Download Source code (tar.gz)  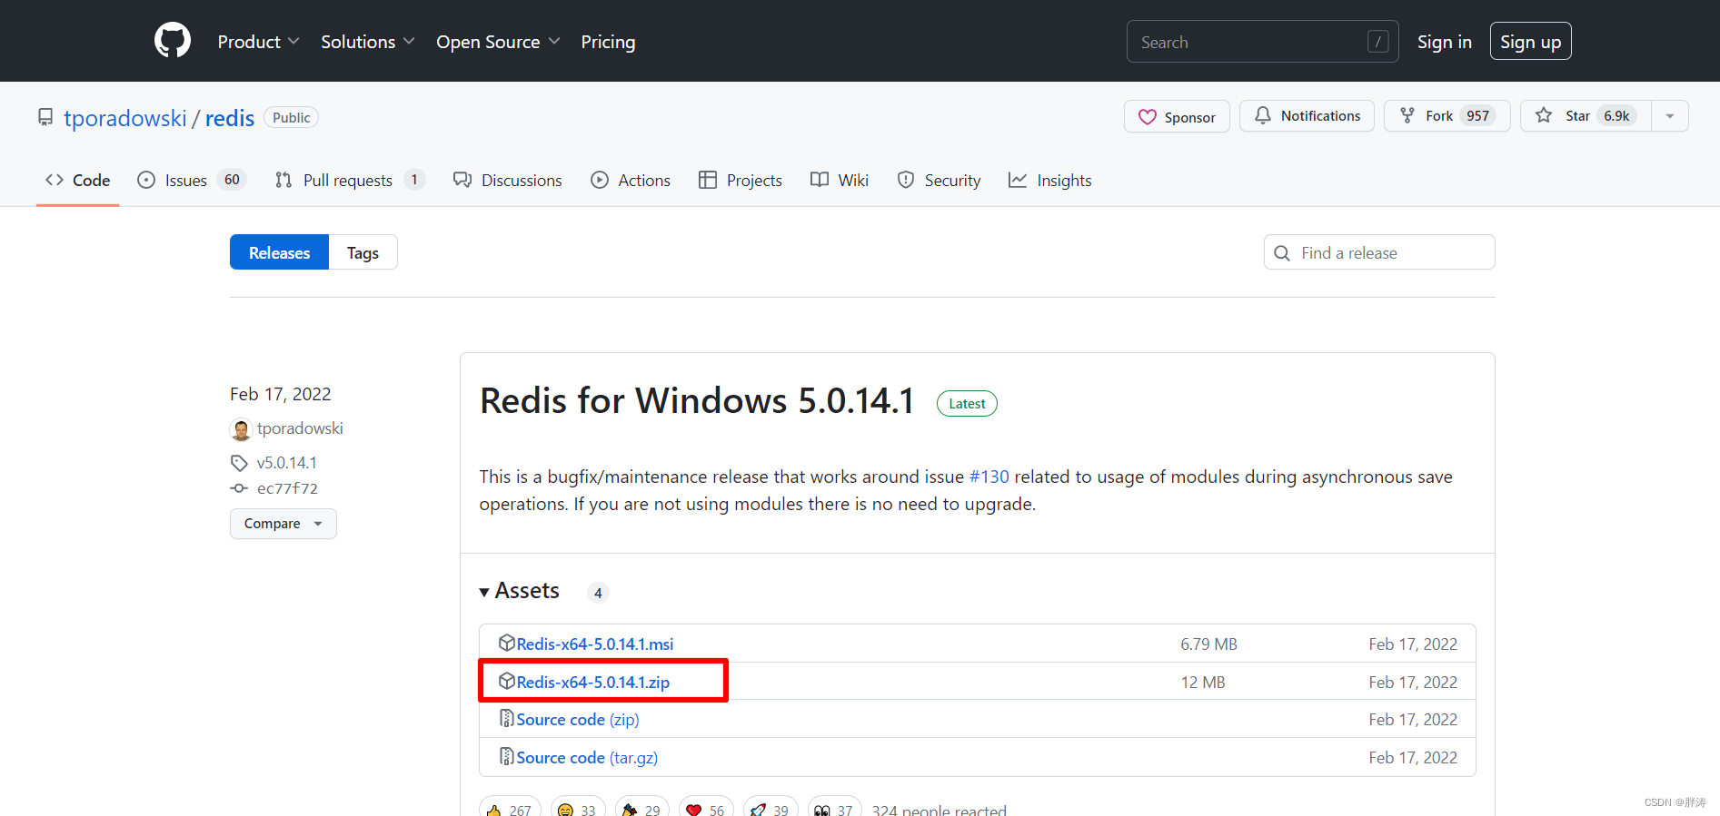tap(587, 758)
